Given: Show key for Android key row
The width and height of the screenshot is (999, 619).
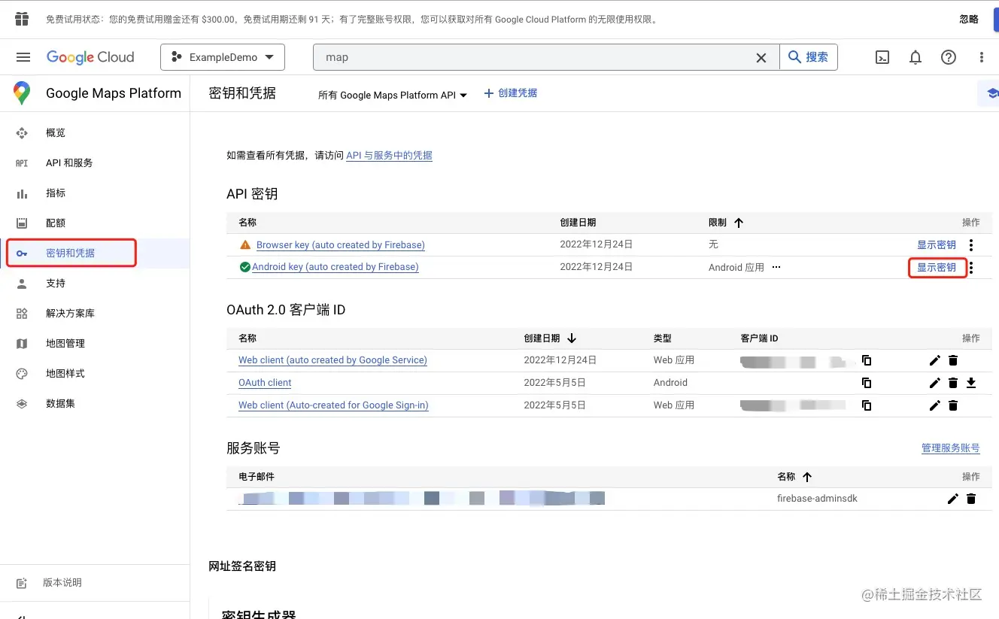Looking at the screenshot, I should tap(937, 267).
